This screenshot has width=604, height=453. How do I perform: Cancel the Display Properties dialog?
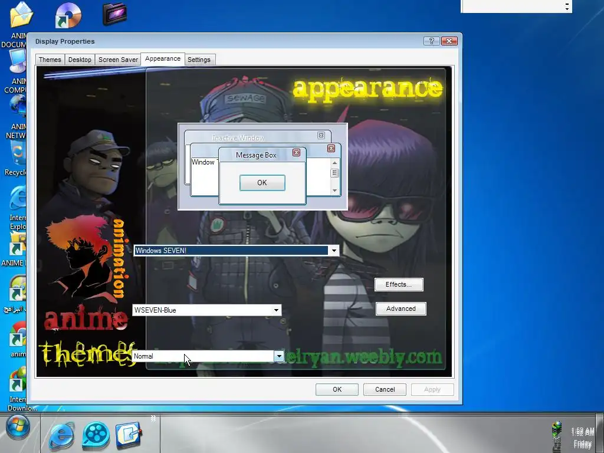coord(385,389)
